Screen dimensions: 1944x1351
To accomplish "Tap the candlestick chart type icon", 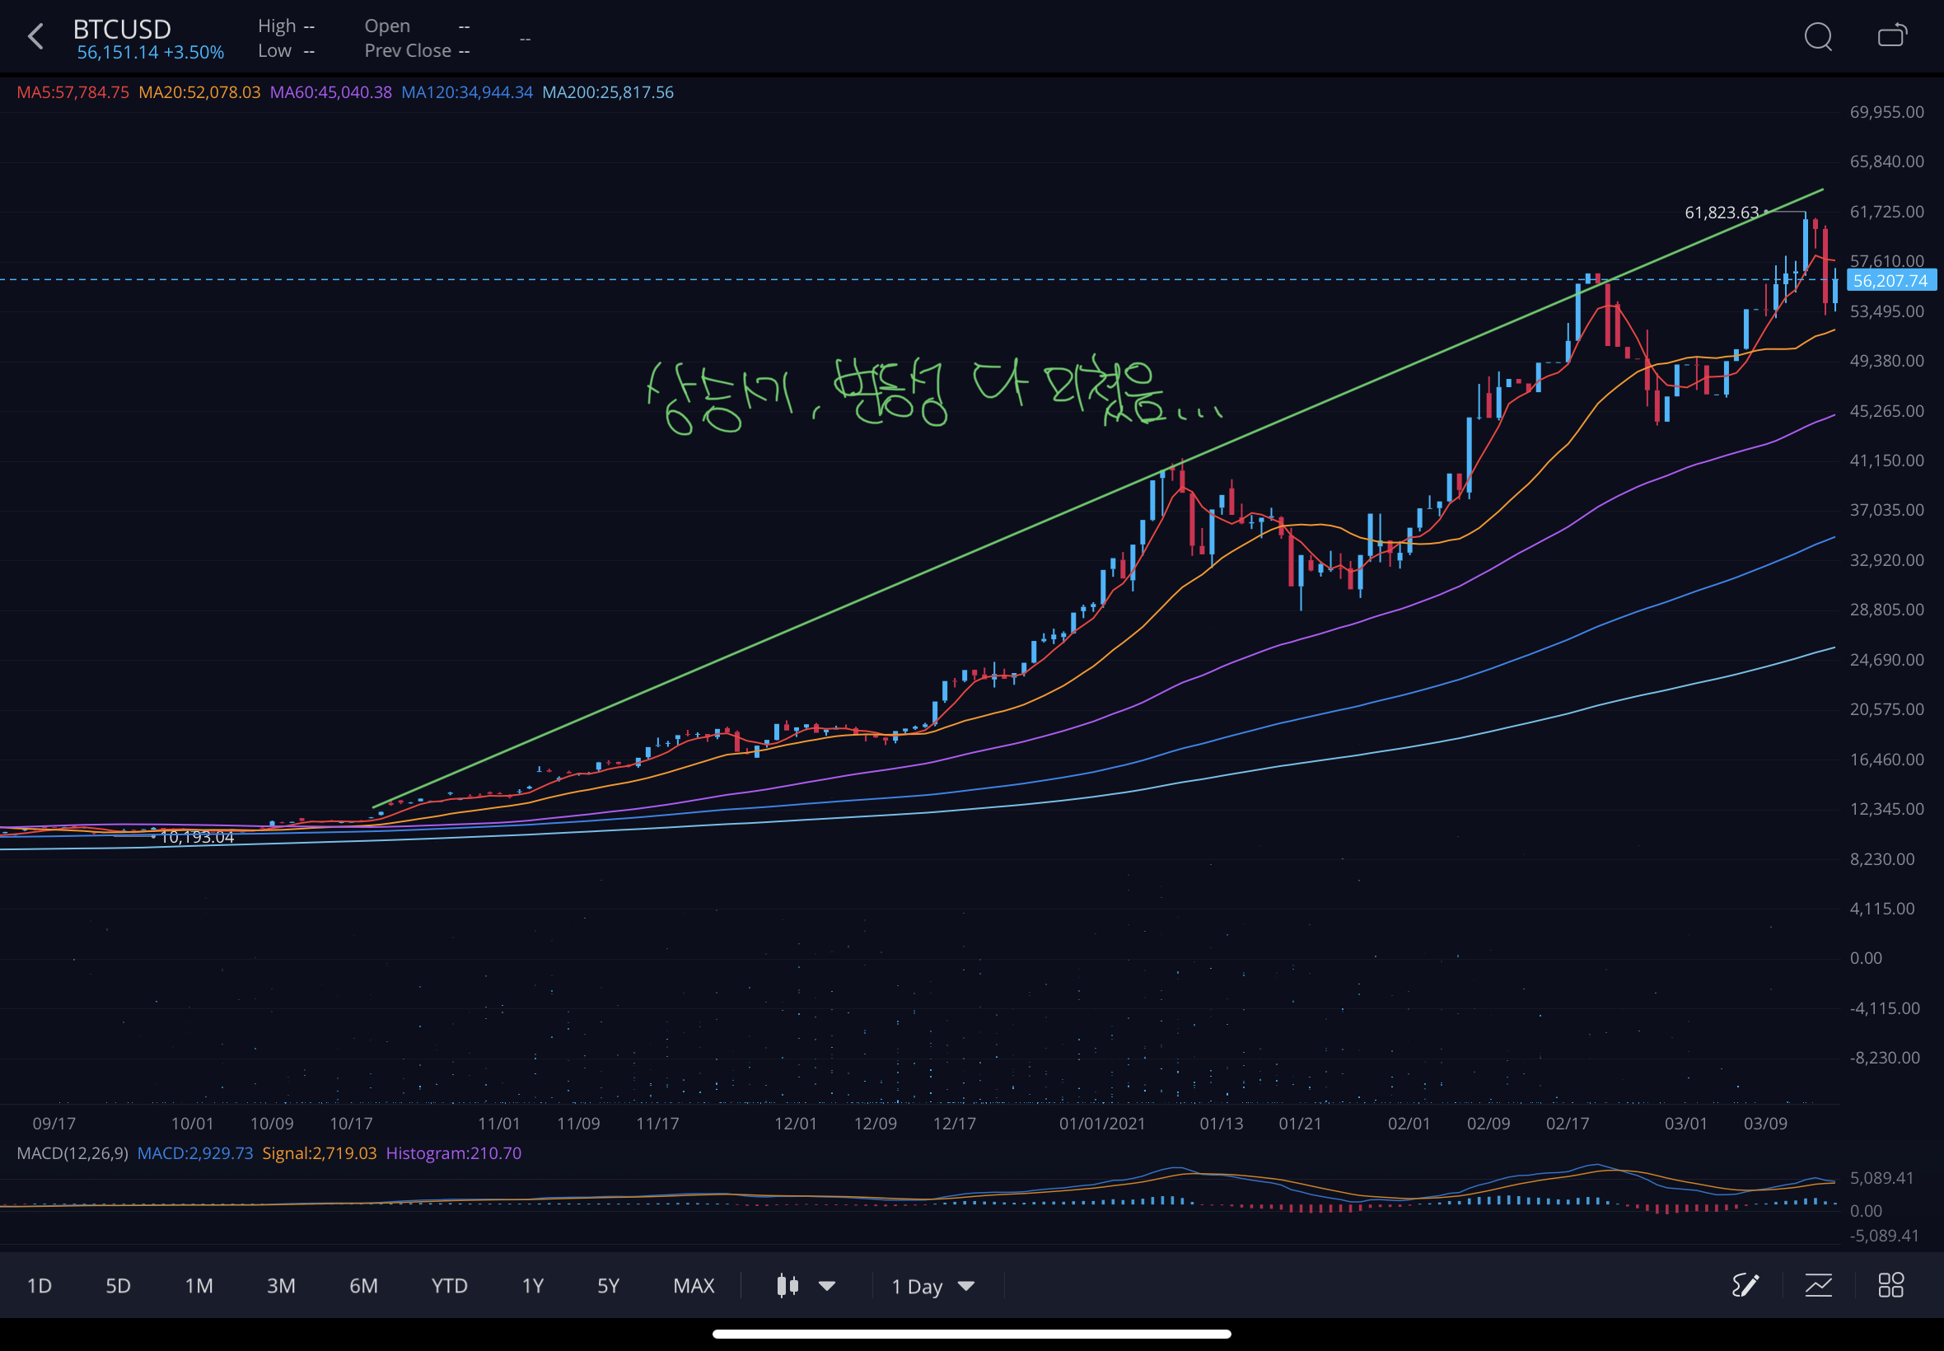I will pyautogui.click(x=787, y=1286).
